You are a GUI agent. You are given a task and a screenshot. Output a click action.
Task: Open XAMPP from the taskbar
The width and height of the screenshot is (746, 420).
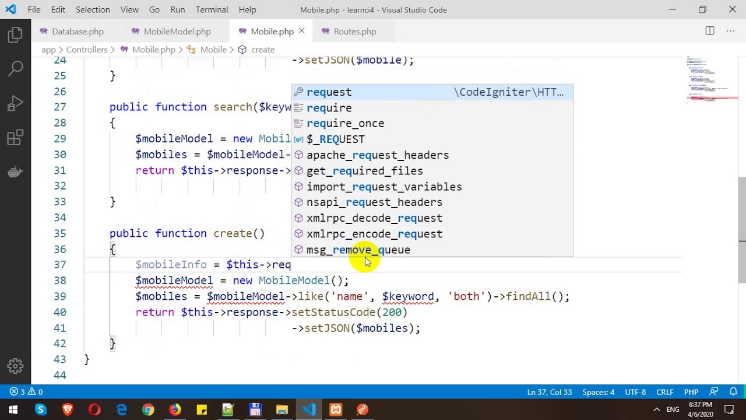(x=336, y=409)
